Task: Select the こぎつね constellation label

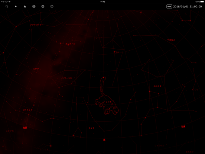Action: click(x=10, y=131)
